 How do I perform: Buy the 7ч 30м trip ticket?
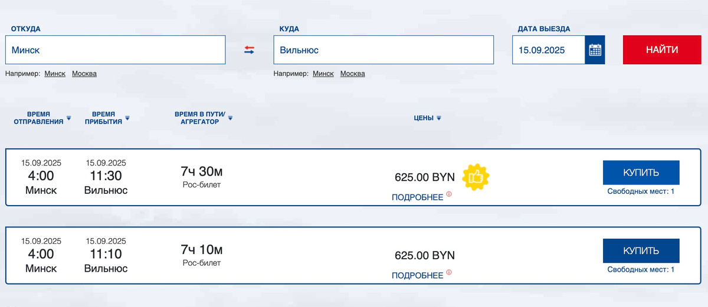tap(641, 173)
